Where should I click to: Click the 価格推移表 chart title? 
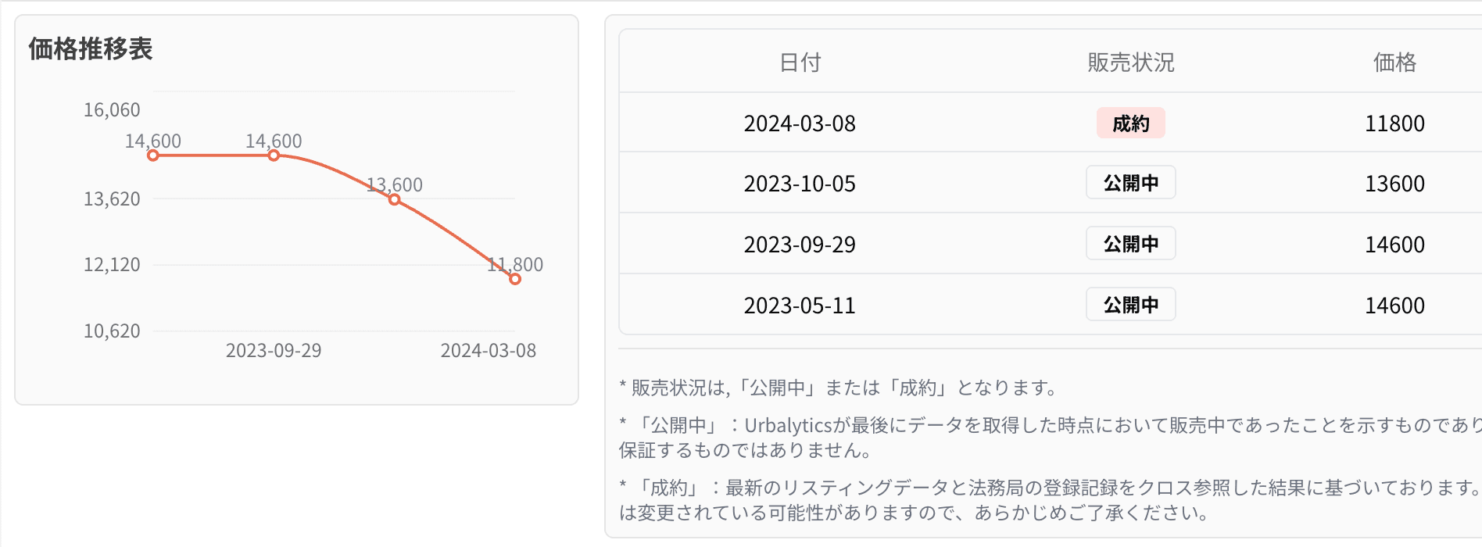[x=90, y=48]
